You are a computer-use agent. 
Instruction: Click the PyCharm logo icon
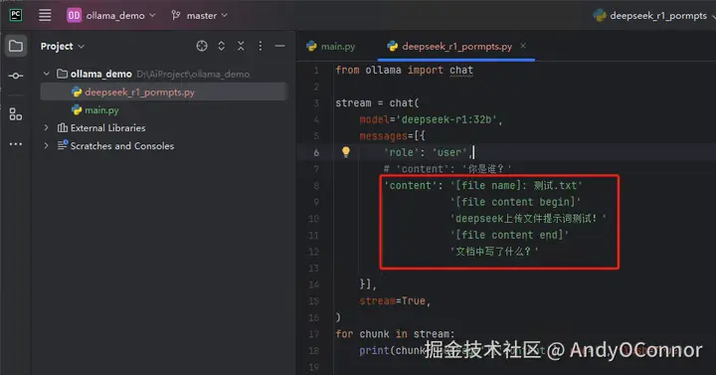tap(16, 15)
